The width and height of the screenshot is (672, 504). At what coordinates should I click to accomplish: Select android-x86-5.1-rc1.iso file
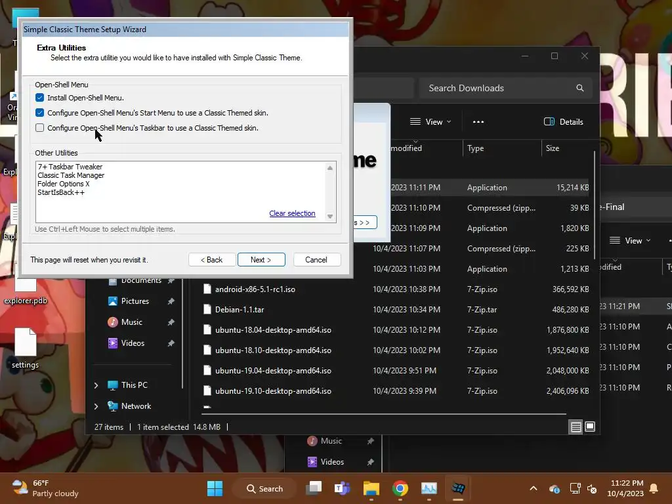(x=255, y=289)
